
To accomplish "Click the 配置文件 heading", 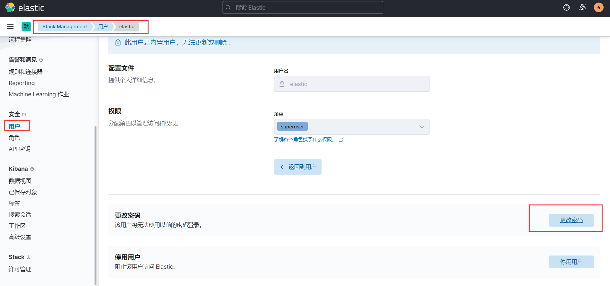I will (121, 68).
